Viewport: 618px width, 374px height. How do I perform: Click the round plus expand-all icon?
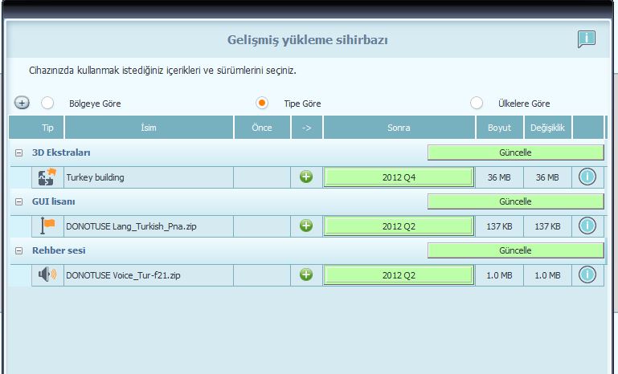tap(22, 104)
